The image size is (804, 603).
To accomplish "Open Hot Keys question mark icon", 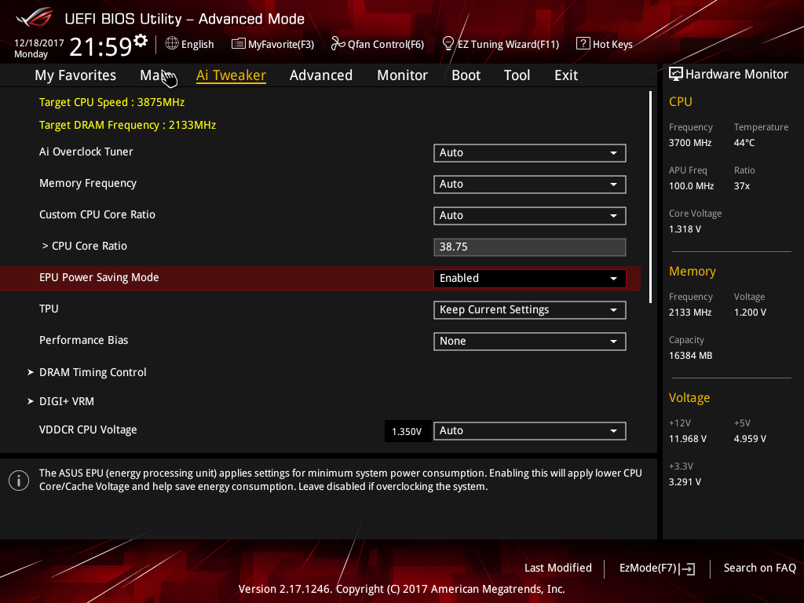I will point(583,44).
